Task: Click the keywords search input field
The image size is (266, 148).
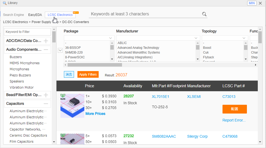Action: point(146,14)
